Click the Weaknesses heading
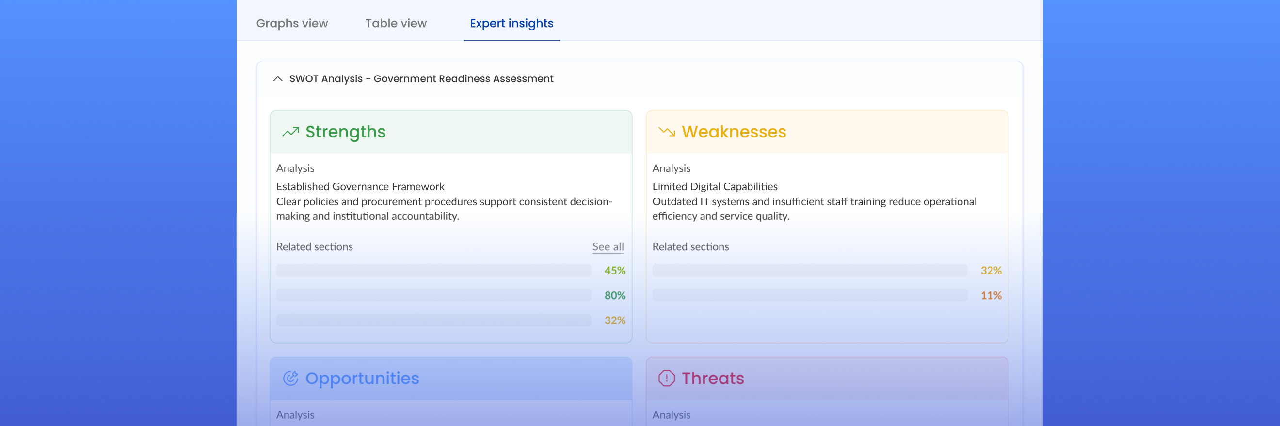 [x=734, y=132]
